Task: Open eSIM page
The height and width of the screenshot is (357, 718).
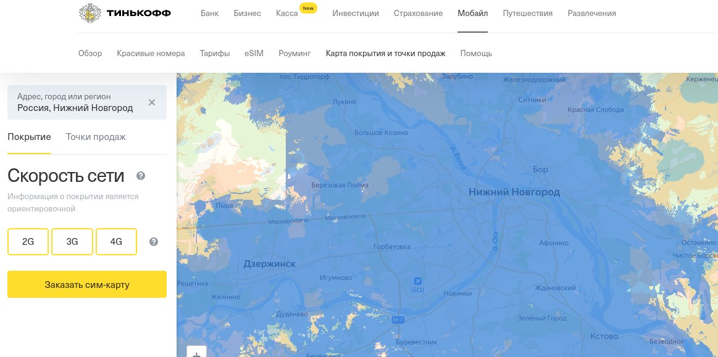Action: click(254, 53)
